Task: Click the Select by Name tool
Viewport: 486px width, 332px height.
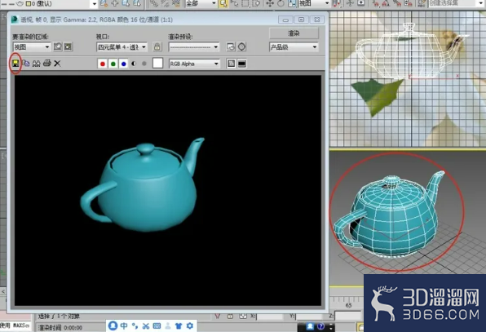Action: [x=234, y=4]
